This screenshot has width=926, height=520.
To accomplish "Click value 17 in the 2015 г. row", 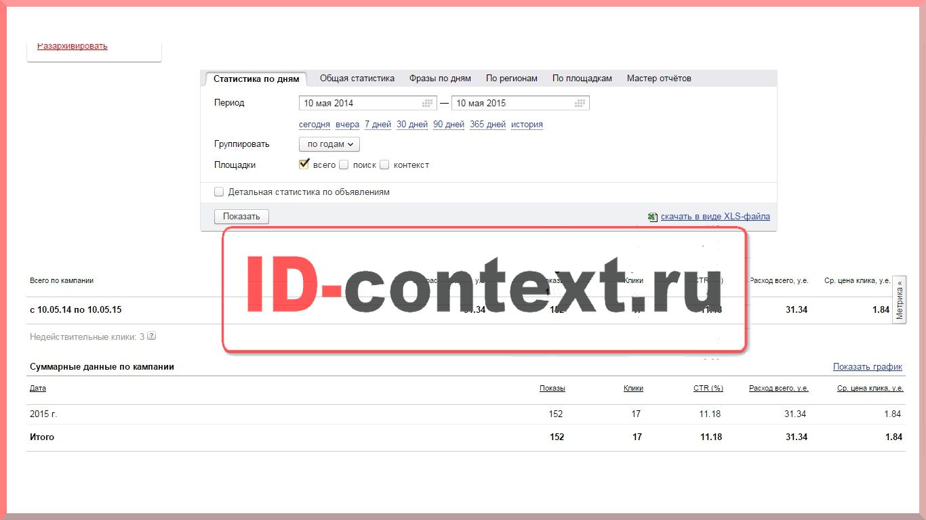I will click(x=637, y=414).
